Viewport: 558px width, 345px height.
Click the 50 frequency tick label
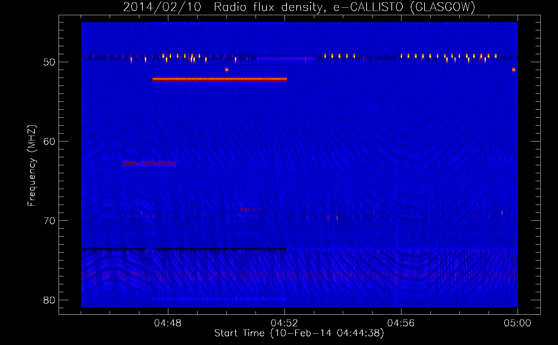pyautogui.click(x=49, y=62)
